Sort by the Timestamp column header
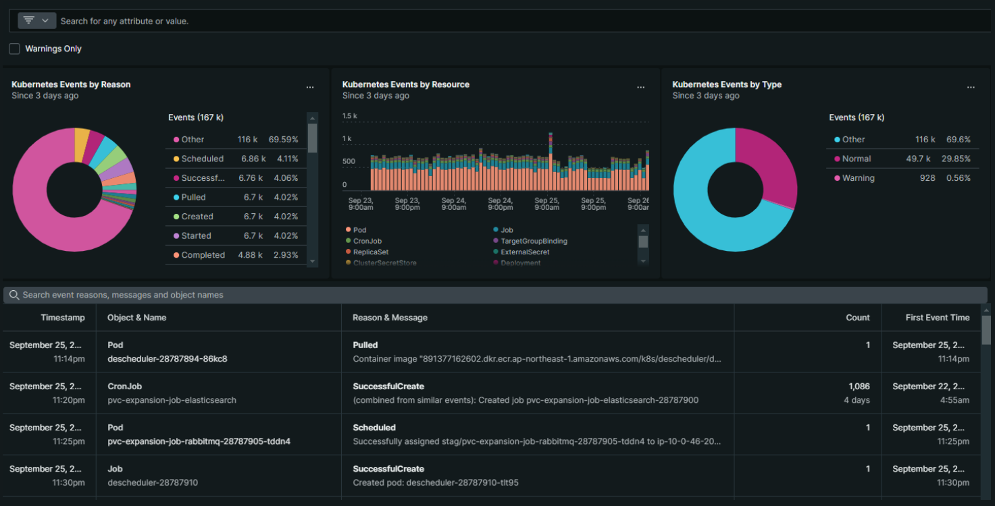995x506 pixels. point(63,318)
